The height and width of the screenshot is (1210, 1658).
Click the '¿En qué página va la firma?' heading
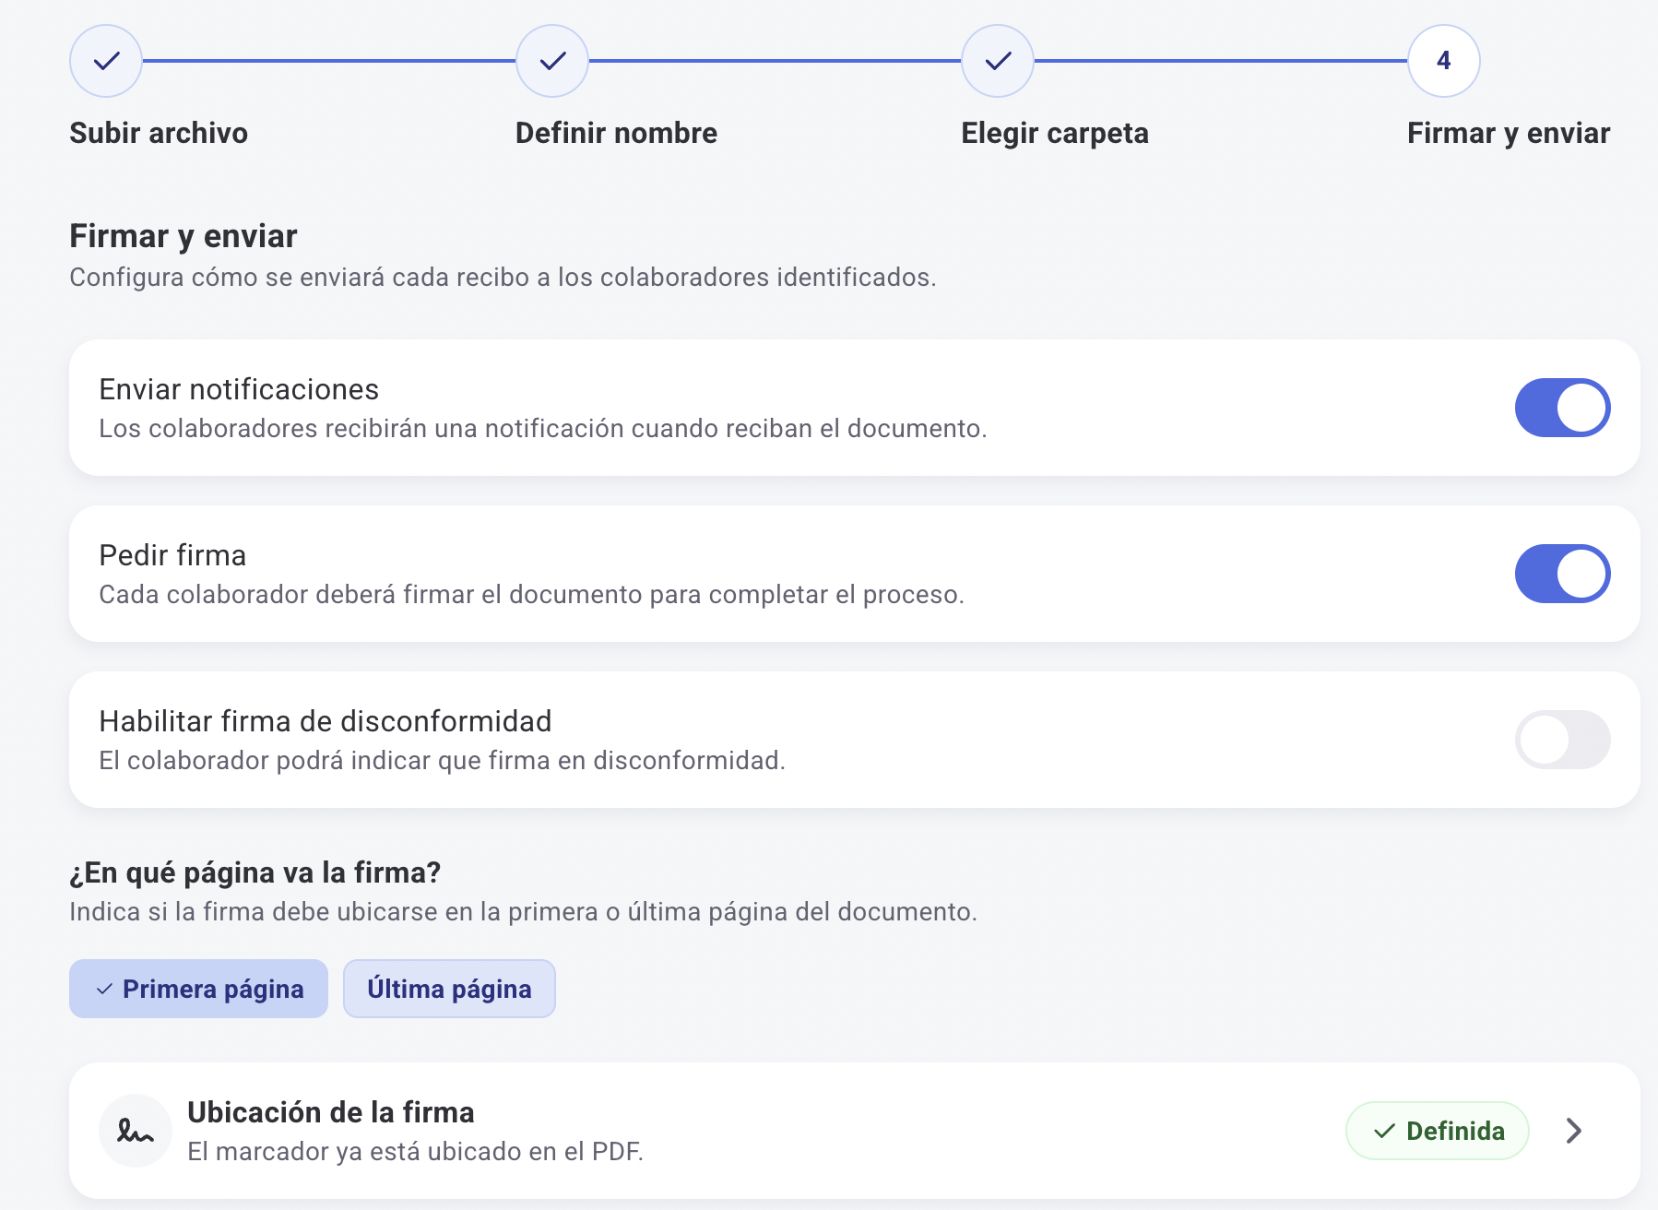pos(255,872)
